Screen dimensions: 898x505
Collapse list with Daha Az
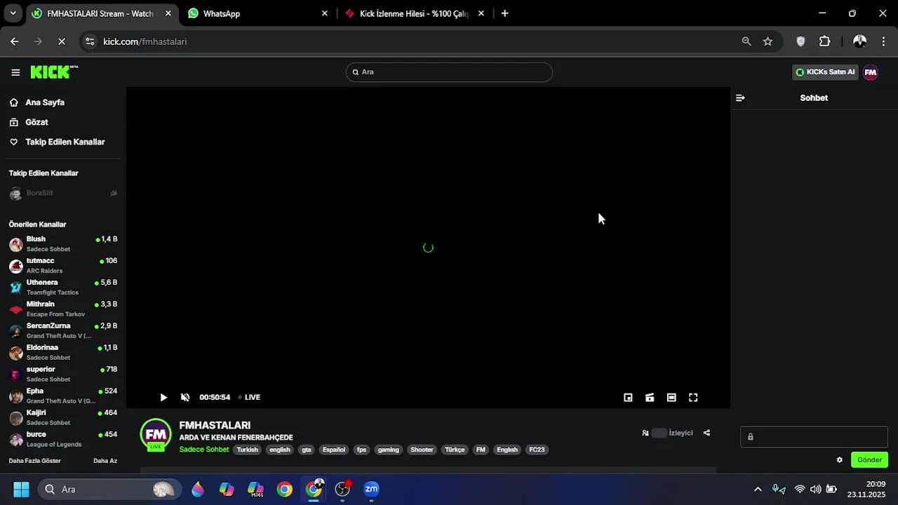click(x=105, y=461)
